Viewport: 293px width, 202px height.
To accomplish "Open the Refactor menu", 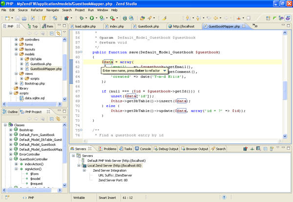I will tap(36, 9).
